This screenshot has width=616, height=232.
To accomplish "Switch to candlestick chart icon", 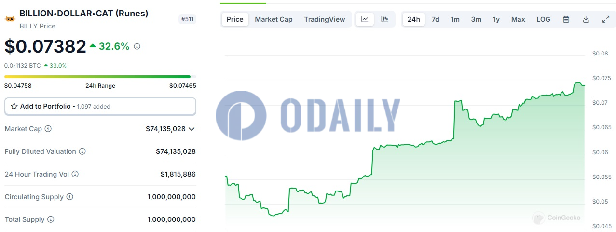I will point(384,19).
